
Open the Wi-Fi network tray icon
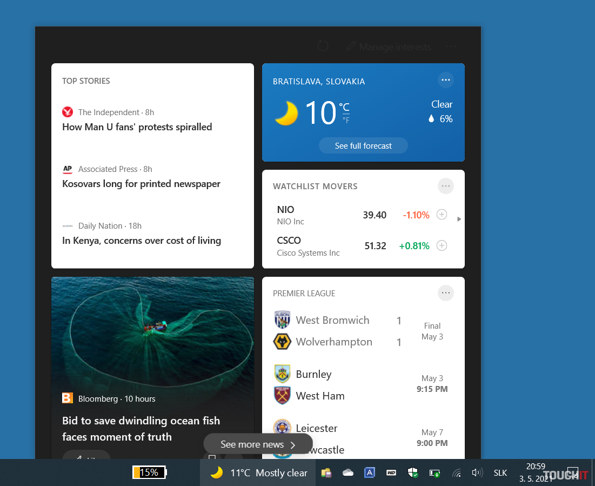click(457, 474)
